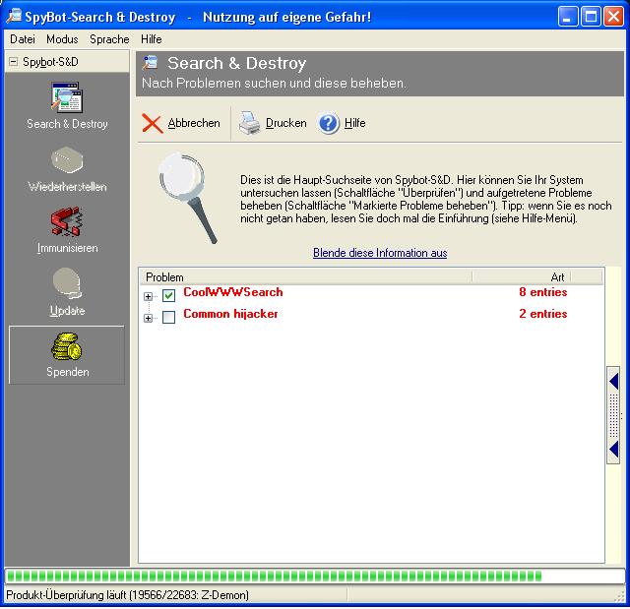Viewport: 630px width, 609px height.
Task: Open the Spenden coins icon
Action: tap(66, 346)
